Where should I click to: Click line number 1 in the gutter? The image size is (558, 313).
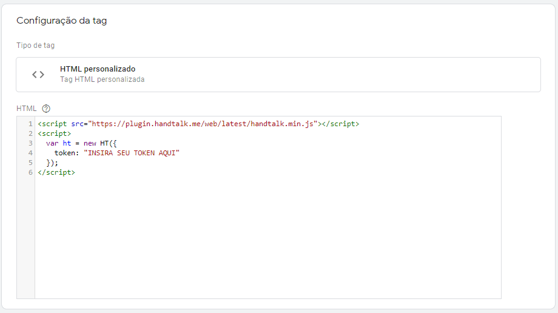30,124
